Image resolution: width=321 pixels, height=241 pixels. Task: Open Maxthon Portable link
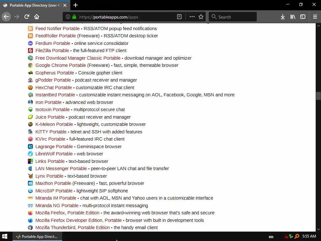53,183
